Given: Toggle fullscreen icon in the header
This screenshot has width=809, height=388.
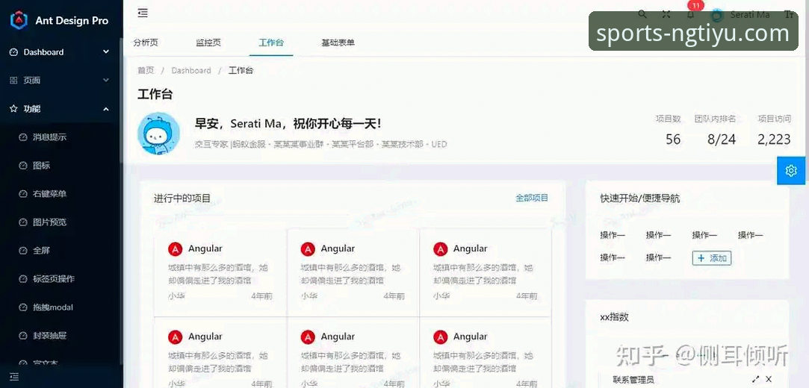Looking at the screenshot, I should pyautogui.click(x=666, y=14).
